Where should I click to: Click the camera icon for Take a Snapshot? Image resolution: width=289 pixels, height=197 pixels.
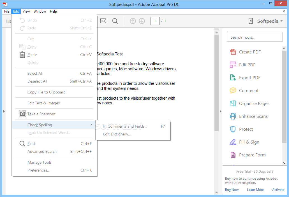click(22, 114)
